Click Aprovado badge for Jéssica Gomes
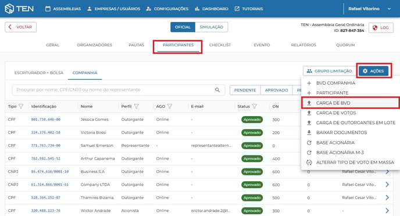400x216 pixels. 252,120
